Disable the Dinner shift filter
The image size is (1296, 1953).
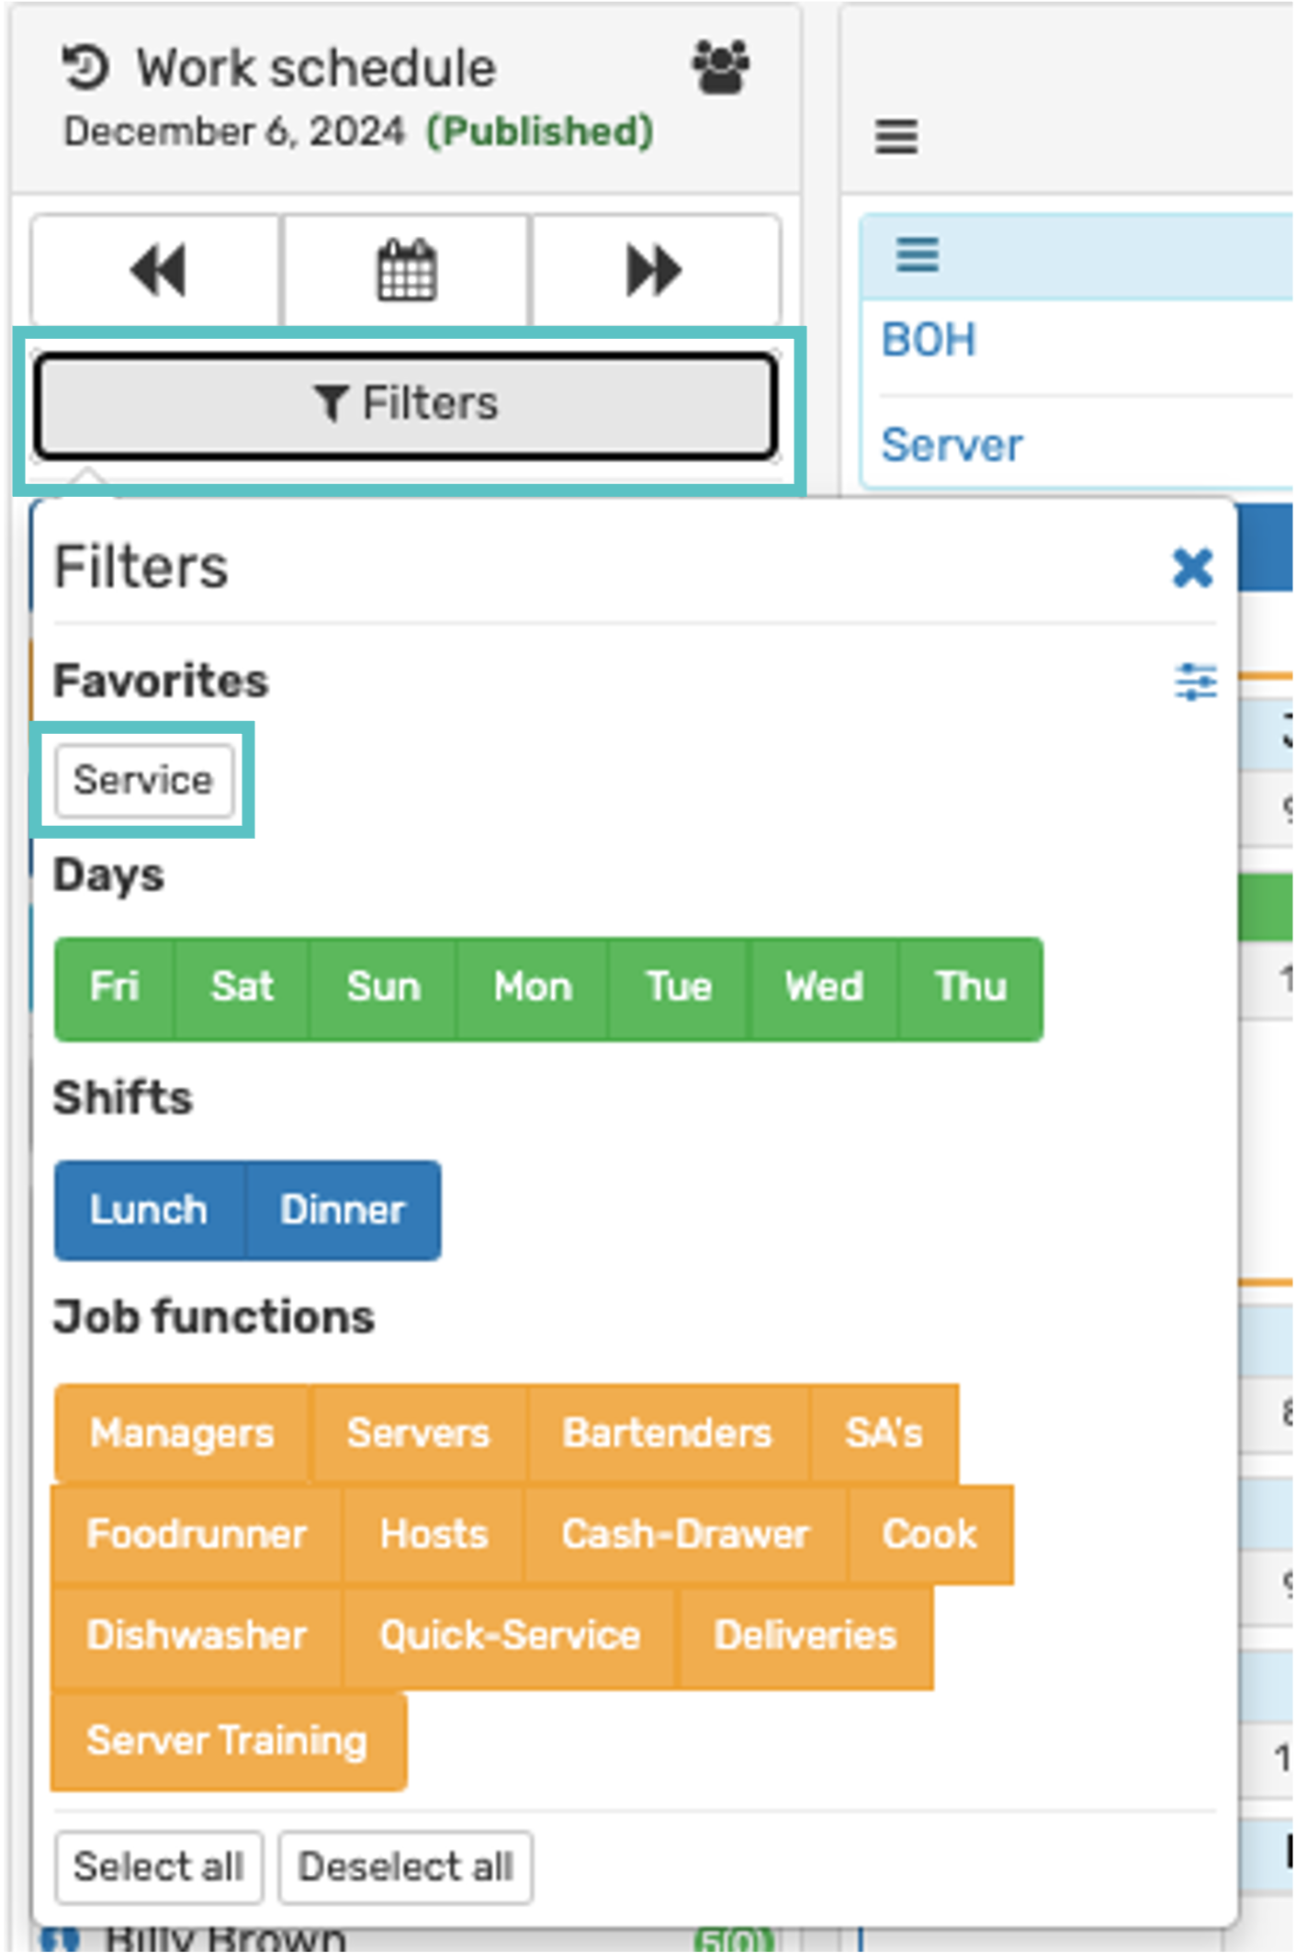click(343, 1210)
